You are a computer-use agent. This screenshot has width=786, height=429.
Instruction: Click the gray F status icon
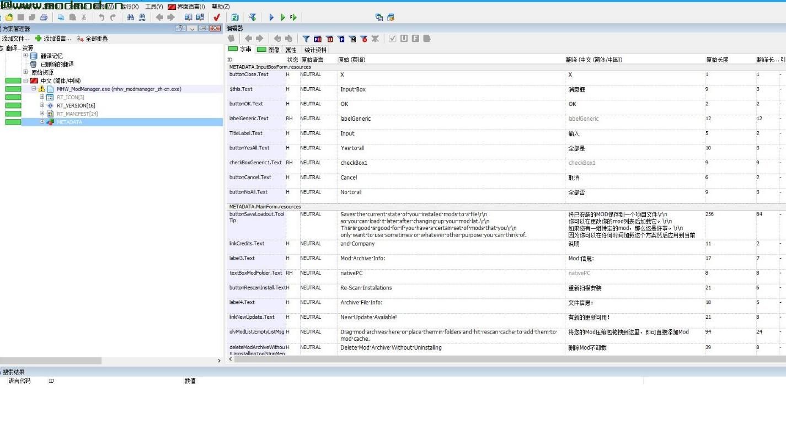(x=415, y=39)
